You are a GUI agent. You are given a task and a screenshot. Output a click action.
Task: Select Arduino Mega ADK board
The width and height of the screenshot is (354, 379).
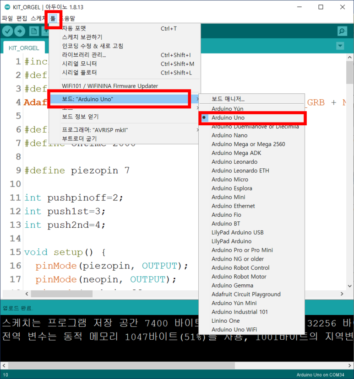251,153
